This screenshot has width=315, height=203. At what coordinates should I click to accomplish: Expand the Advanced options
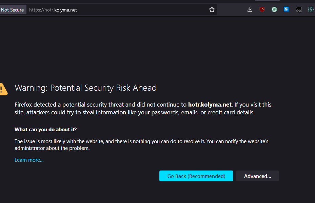pos(257,176)
